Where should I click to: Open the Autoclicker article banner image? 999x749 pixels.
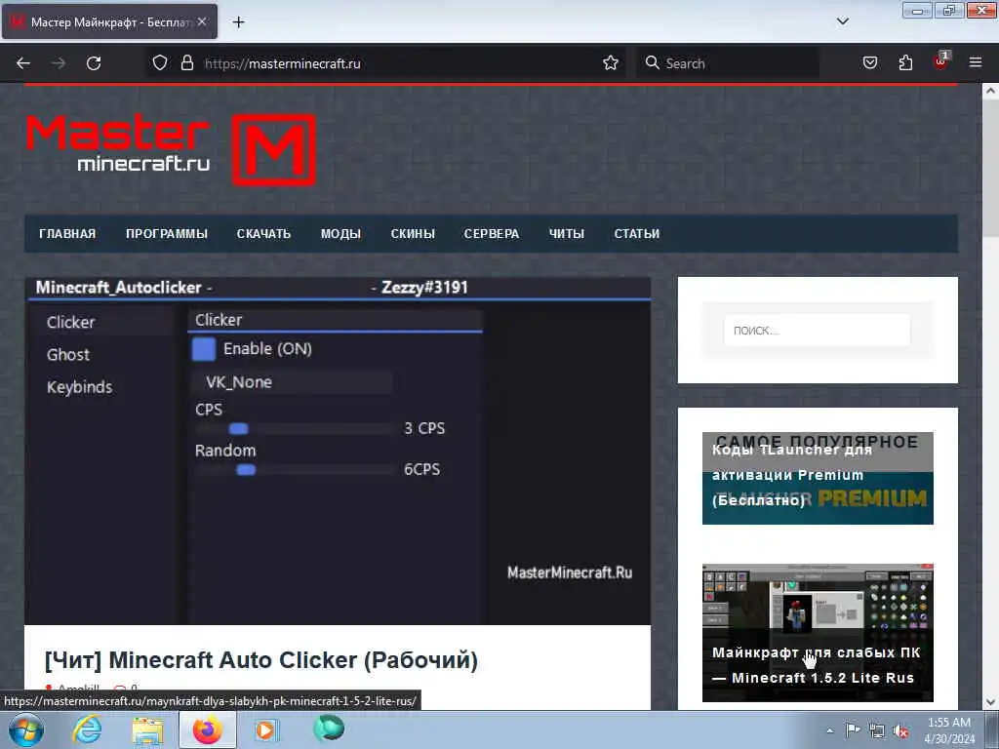tap(338, 451)
